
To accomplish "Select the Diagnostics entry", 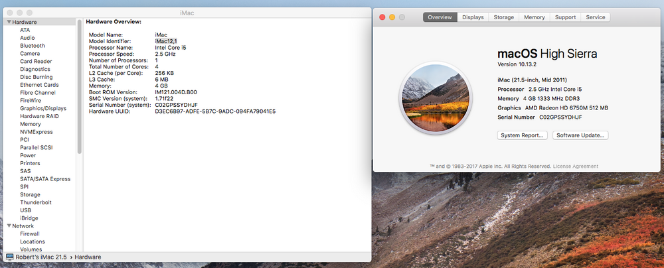I will coord(35,69).
